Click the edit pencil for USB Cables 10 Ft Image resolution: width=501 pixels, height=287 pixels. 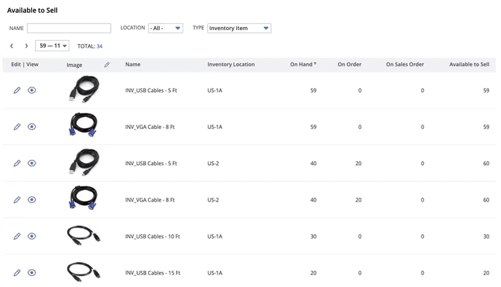click(17, 236)
